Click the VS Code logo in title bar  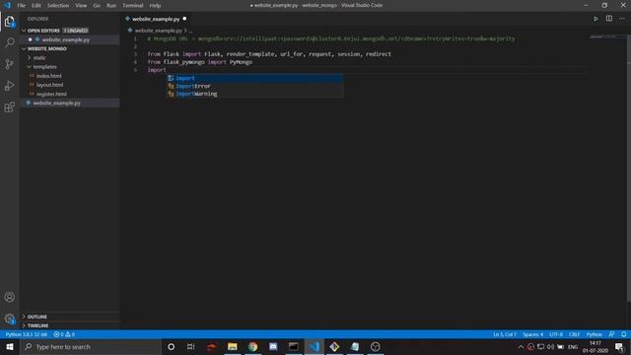pos(7,5)
